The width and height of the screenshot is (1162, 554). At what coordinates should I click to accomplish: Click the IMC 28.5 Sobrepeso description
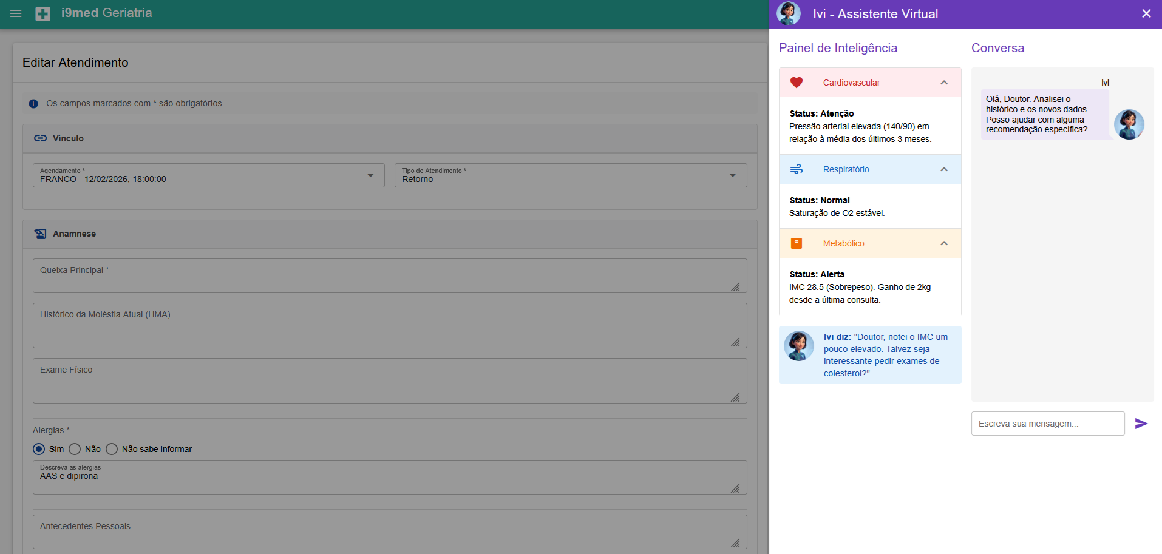(860, 294)
